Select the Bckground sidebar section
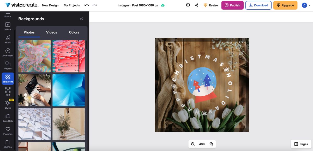This screenshot has width=313, height=151. [8, 79]
